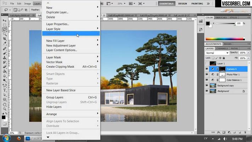
Task: Select the Horizontal Type tool
Action: [x=5, y=90]
